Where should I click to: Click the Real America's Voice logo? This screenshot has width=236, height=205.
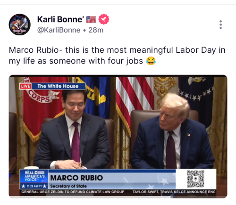coord(34,176)
